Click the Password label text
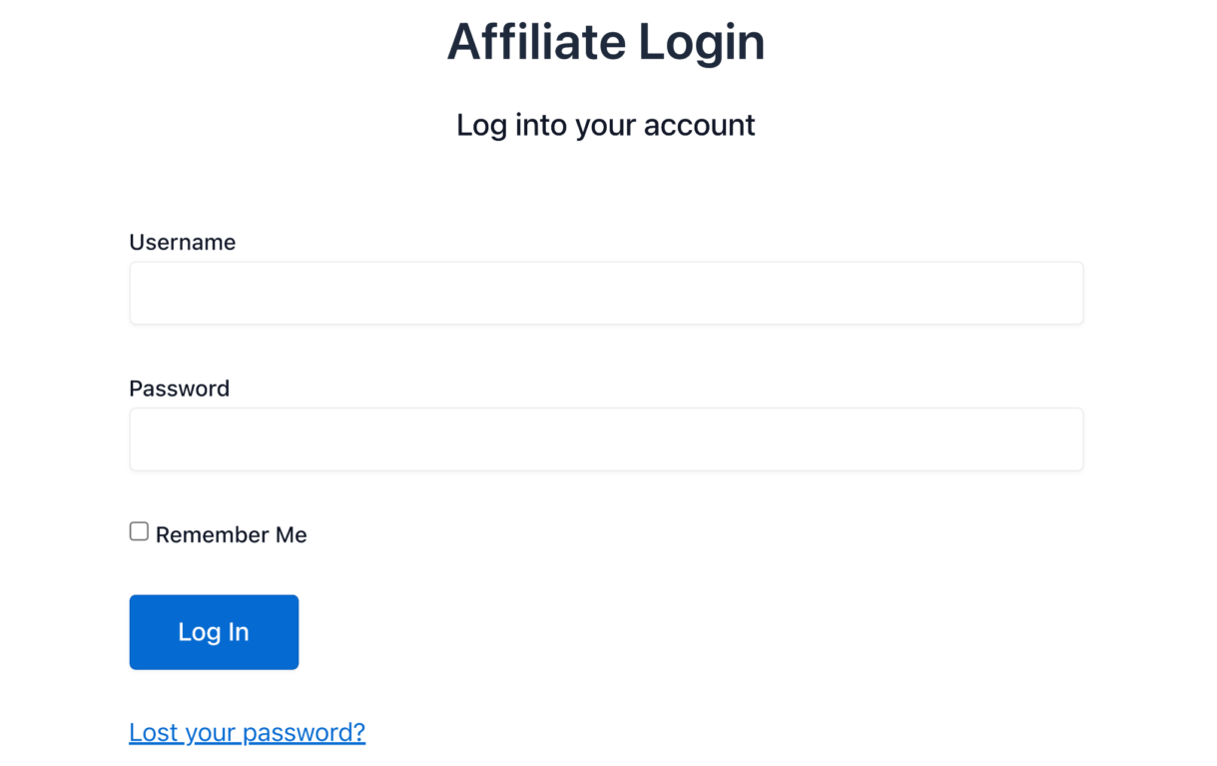Image resolution: width=1217 pixels, height=766 pixels. [x=179, y=388]
